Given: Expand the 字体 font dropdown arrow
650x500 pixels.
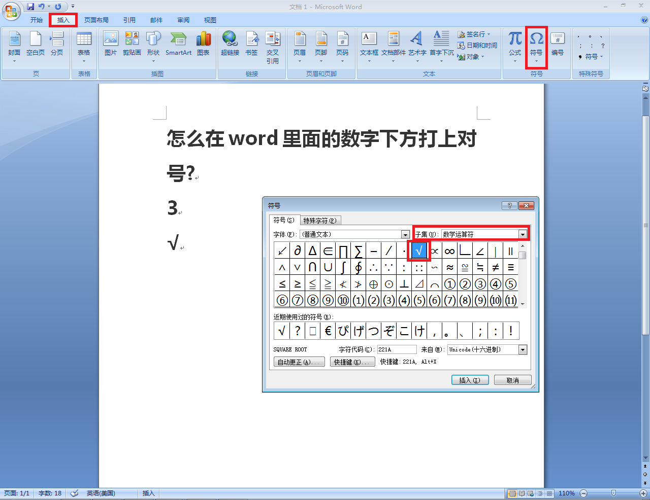Looking at the screenshot, I should 405,234.
